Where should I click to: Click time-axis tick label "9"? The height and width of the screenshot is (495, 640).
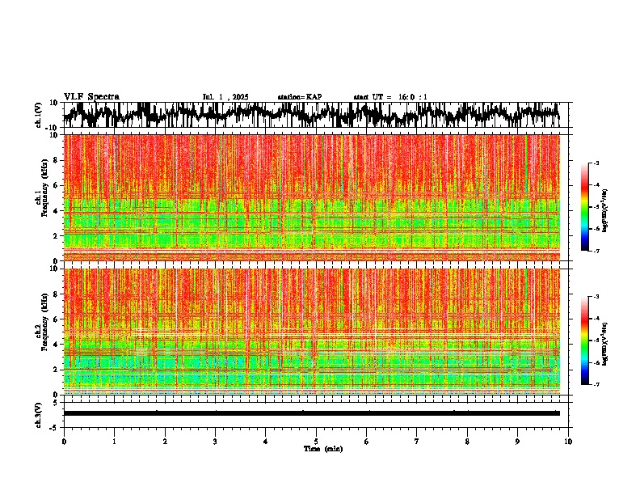tap(517, 442)
